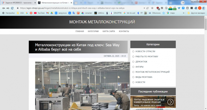Open the Google Translate bookmark icon
Image resolution: width=207 pixels, height=110 pixels.
pyautogui.click(x=74, y=13)
